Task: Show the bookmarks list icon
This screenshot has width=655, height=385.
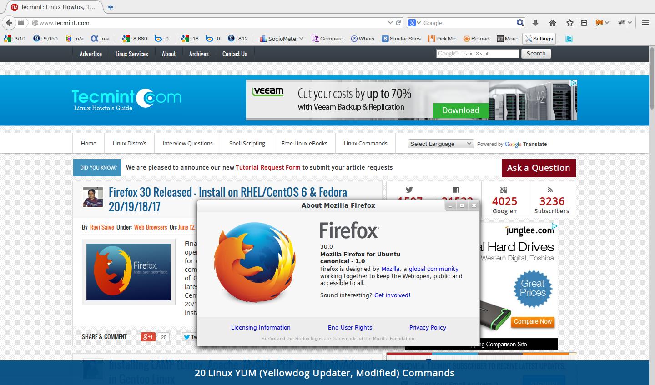Action: click(584, 23)
